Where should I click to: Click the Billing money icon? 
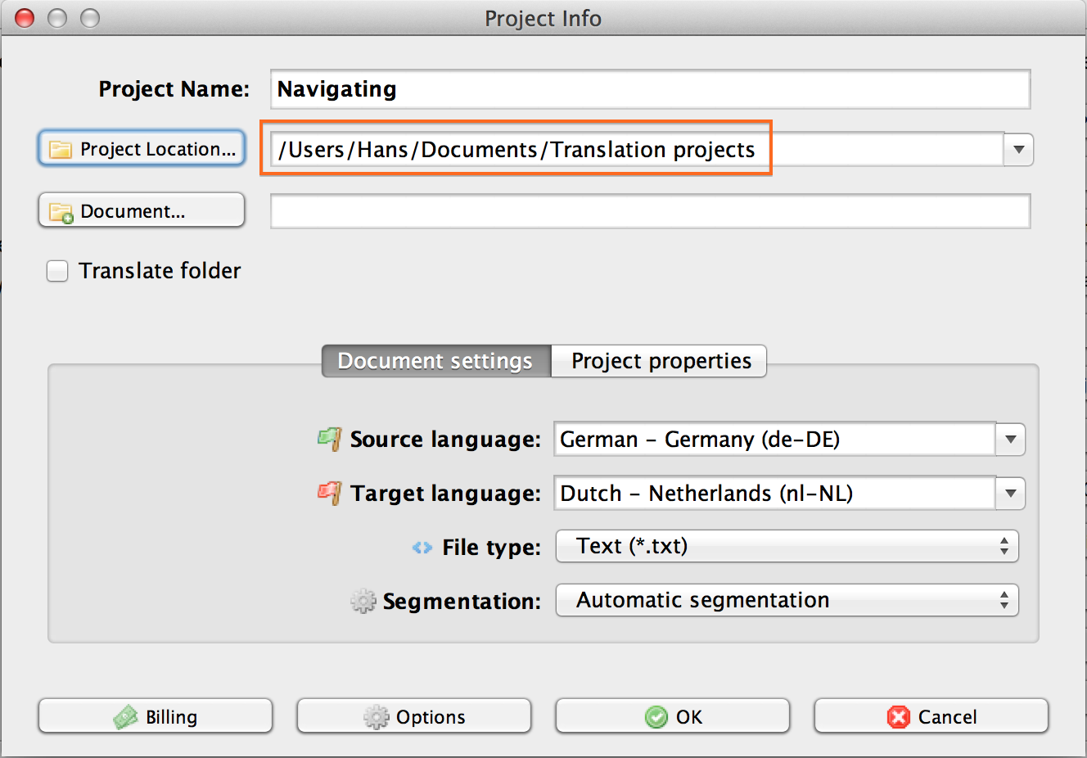126,717
